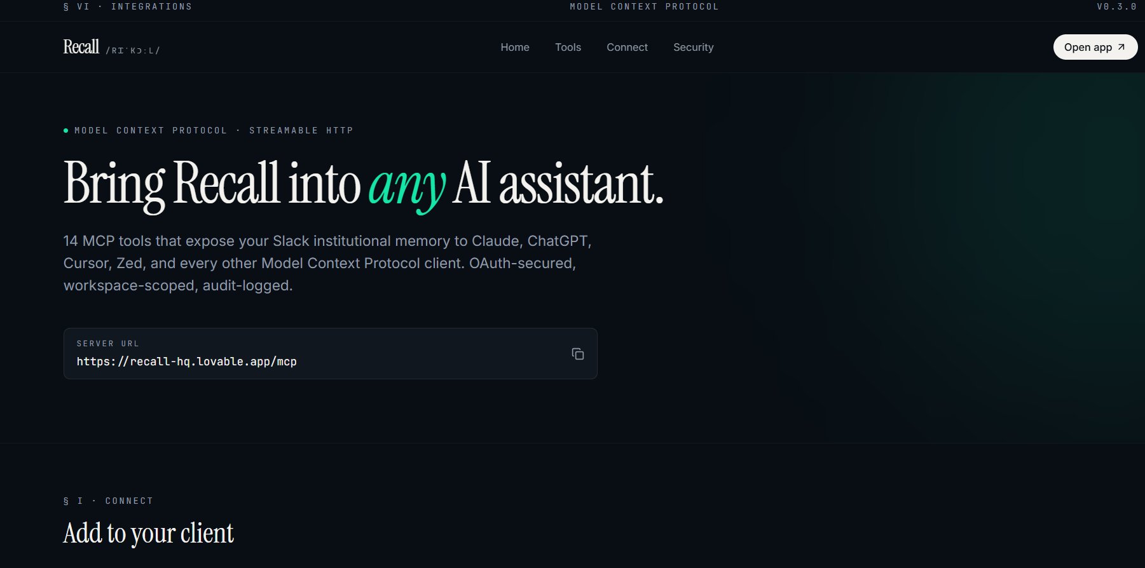The image size is (1145, 568).
Task: Click the '§ I · Connect' section label
Action: (x=108, y=501)
